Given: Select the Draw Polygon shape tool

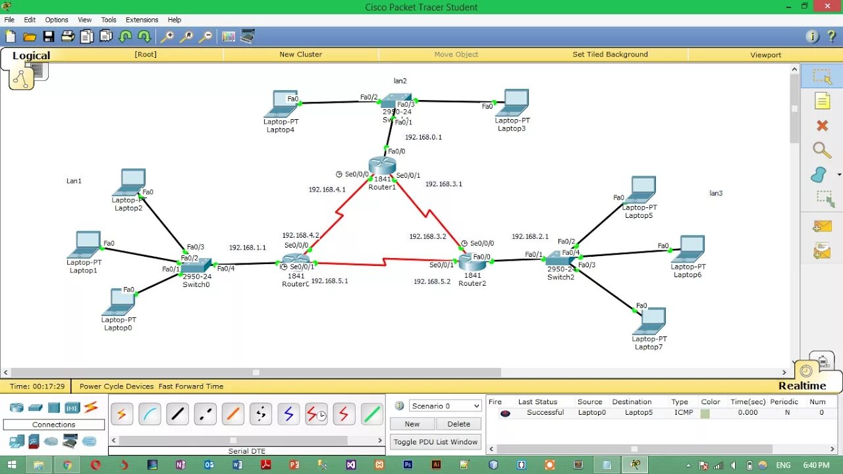Looking at the screenshot, I should 819,175.
